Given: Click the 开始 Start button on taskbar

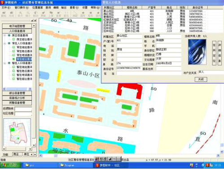Looking at the screenshot, I should (10, 165).
